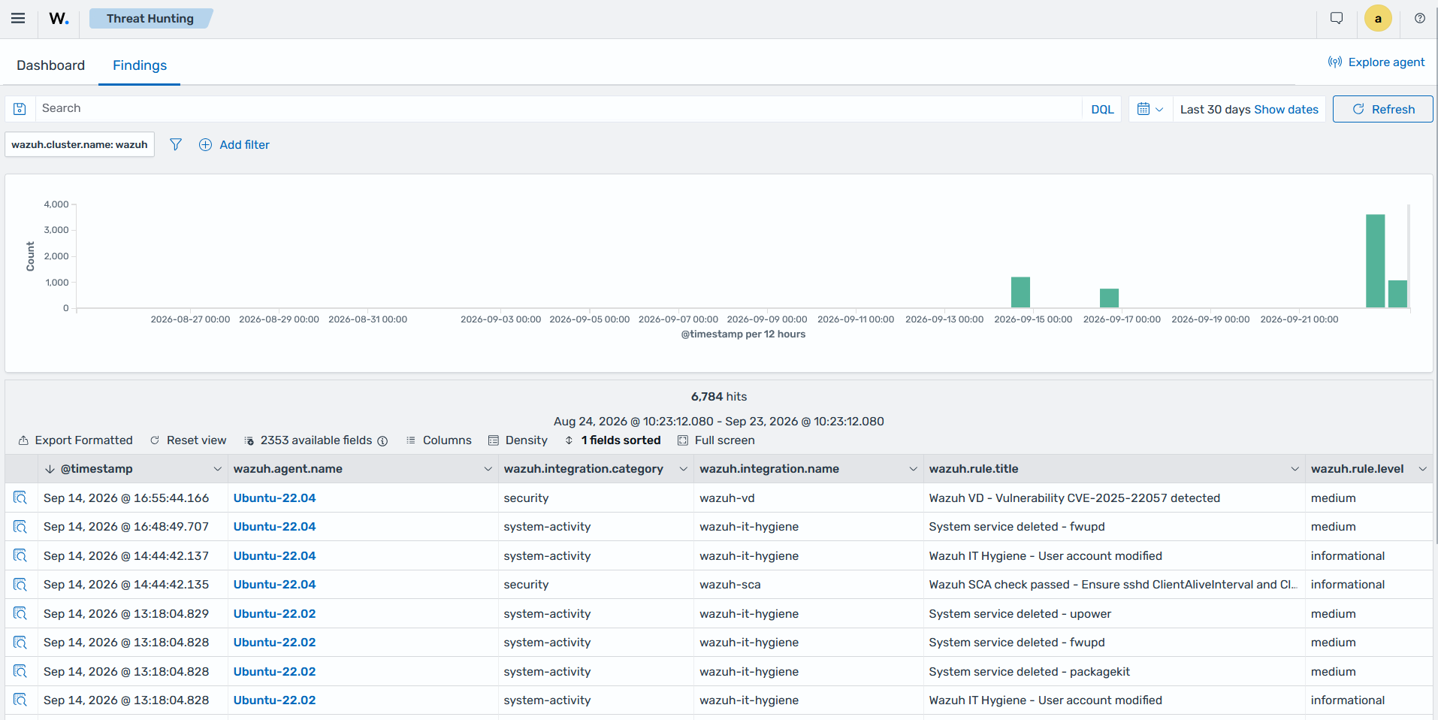Open @timestamp column options chevron
The image size is (1438, 720).
[x=218, y=469]
